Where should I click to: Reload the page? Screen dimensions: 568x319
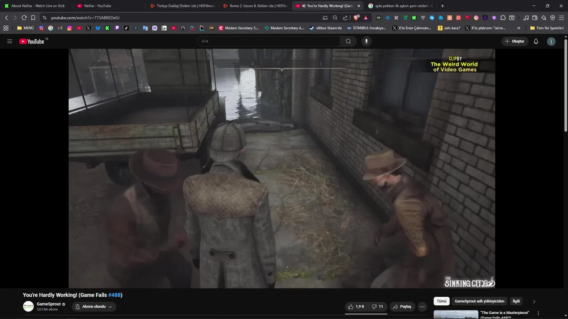pos(24,18)
